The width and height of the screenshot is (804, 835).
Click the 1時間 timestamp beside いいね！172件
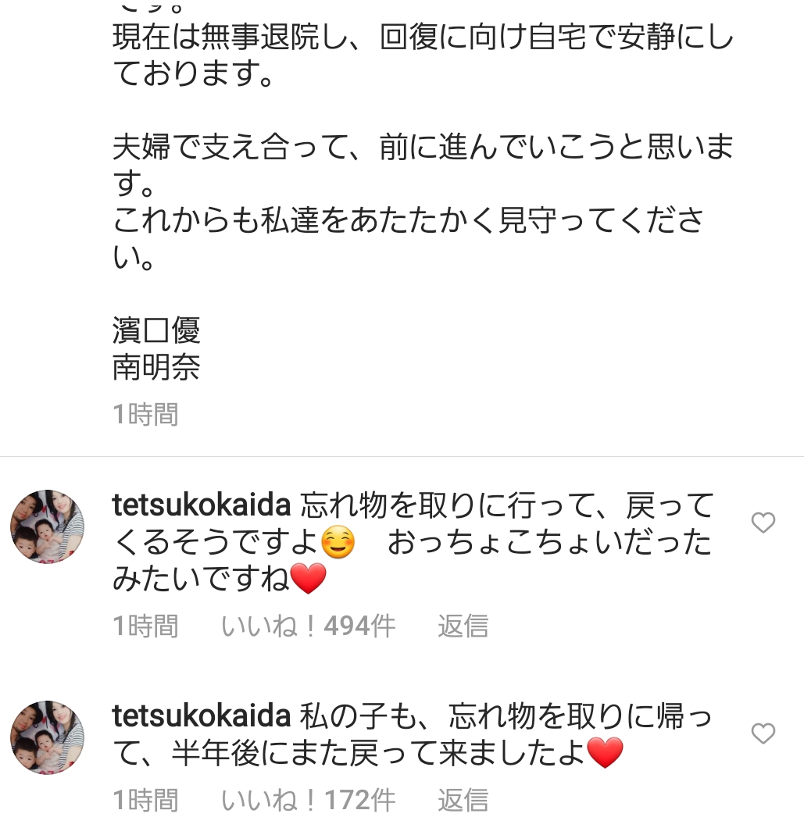(145, 800)
